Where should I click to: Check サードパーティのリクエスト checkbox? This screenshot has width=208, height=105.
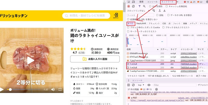[128, 31]
